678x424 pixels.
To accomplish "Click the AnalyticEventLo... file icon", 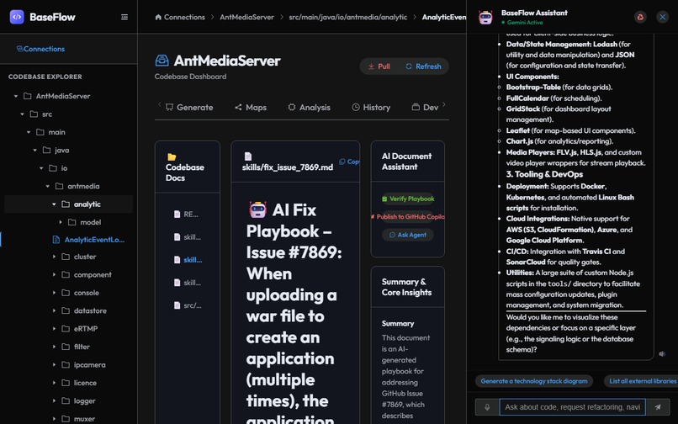I will tap(56, 240).
